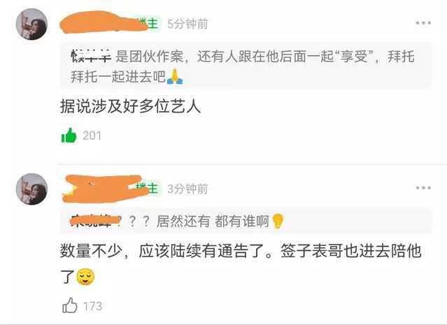Select comment text 据说涉及好多位艺人
Viewport: 447px width, 325px height.
(x=130, y=107)
